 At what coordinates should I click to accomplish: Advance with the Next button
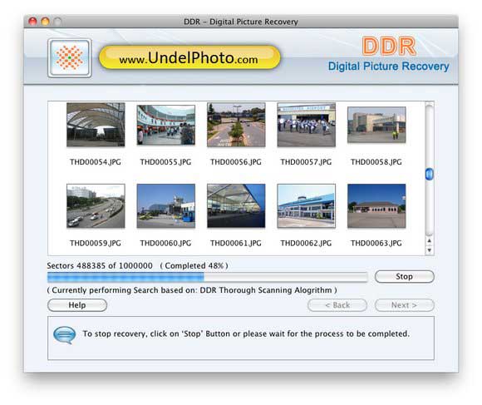[404, 305]
